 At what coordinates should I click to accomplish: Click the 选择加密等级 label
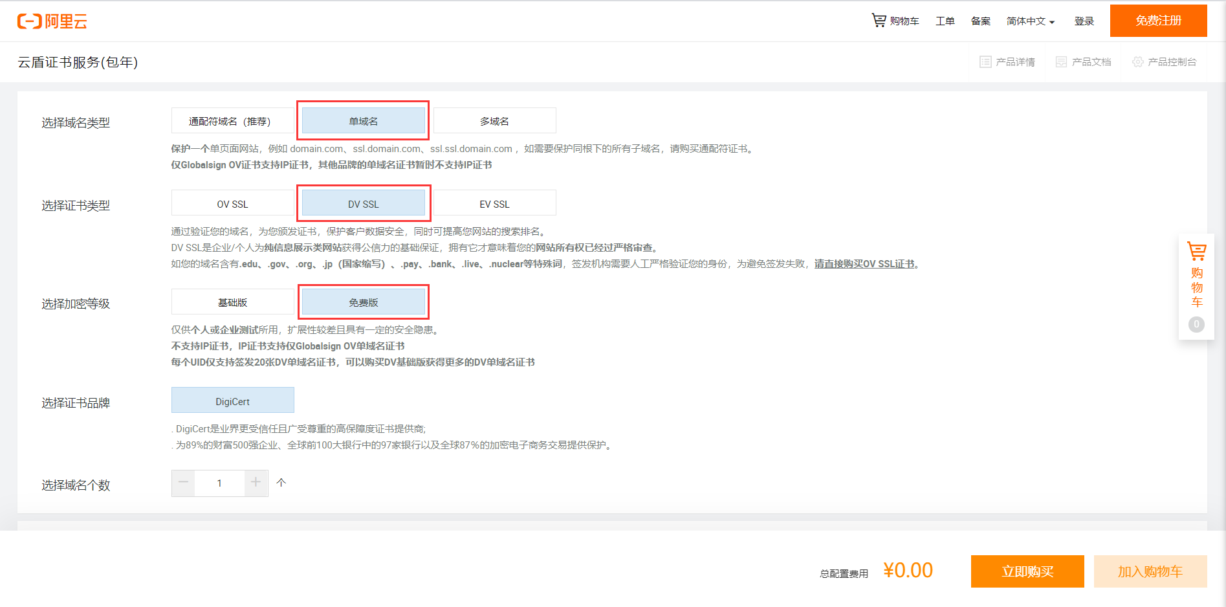coord(76,304)
